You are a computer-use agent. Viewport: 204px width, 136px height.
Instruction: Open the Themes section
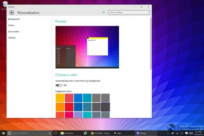pyautogui.click(x=12, y=38)
